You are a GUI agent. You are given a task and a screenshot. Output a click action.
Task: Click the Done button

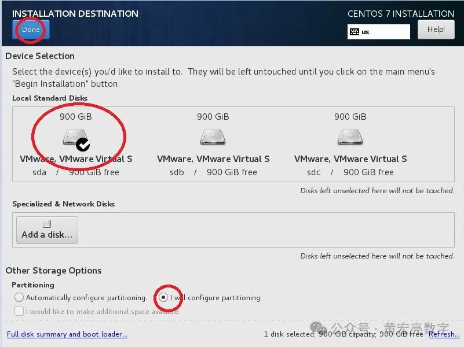(31, 29)
